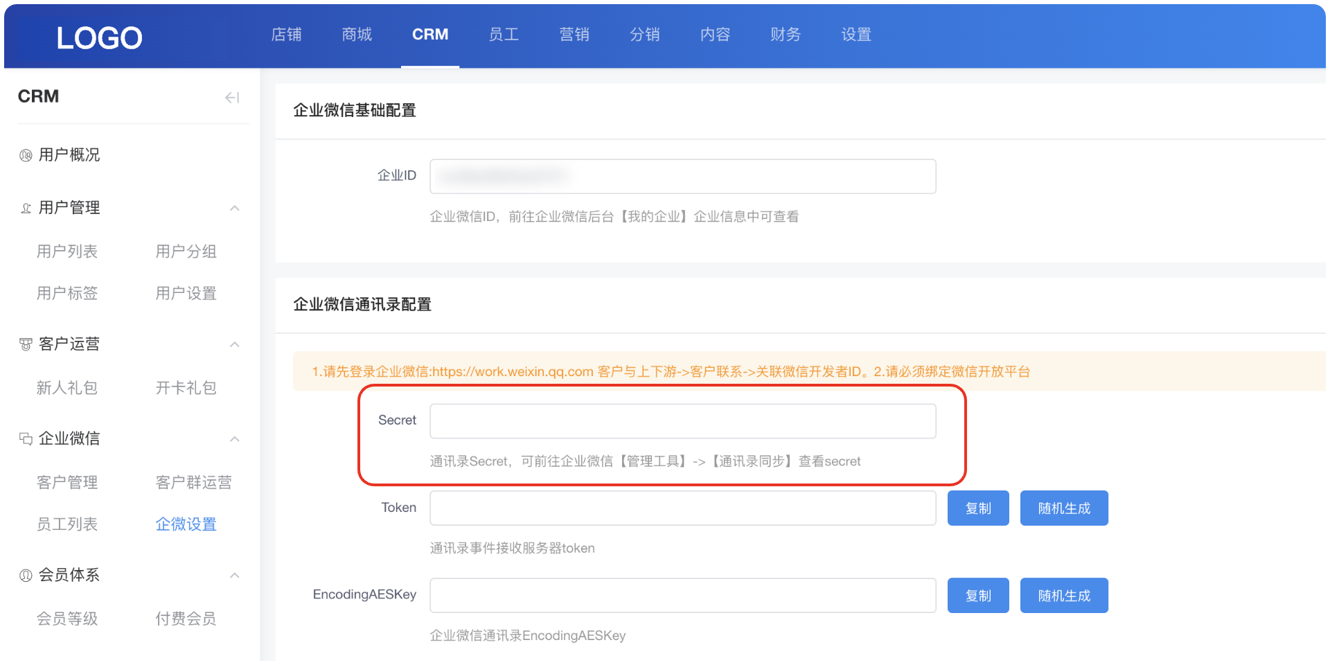The height and width of the screenshot is (665, 1330).
Task: Collapse the 会员体系 section chevron
Action: [x=235, y=575]
